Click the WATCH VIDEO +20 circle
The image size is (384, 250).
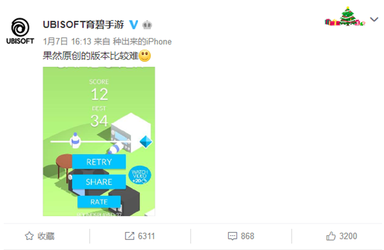click(140, 175)
